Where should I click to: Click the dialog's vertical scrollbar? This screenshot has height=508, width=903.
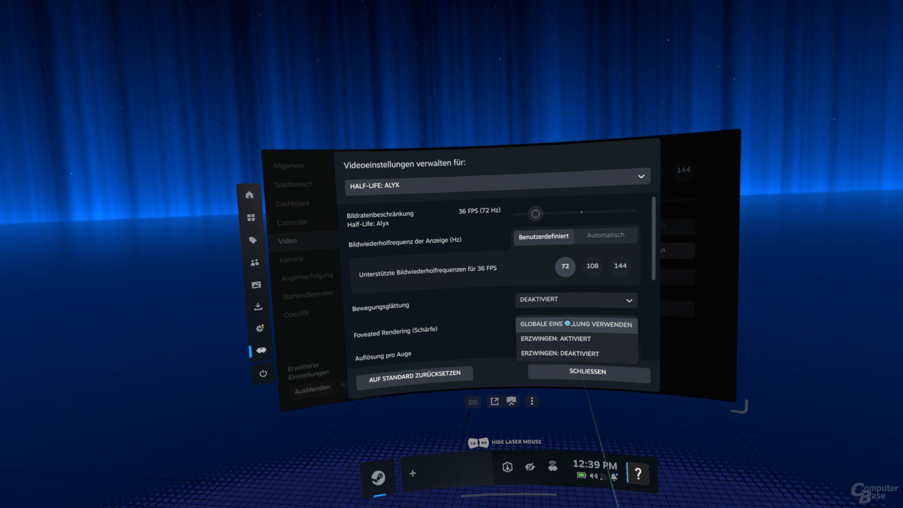point(653,238)
